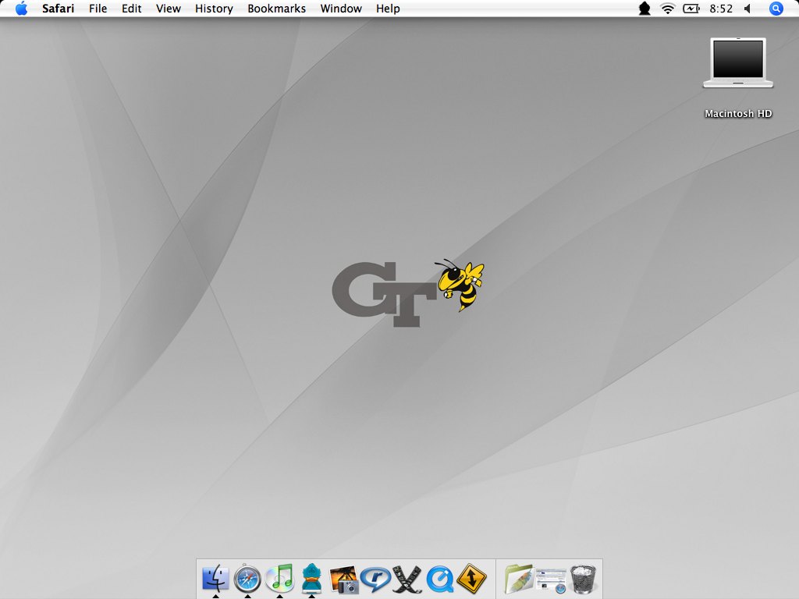Open film-strip X video app in Dock

(407, 580)
